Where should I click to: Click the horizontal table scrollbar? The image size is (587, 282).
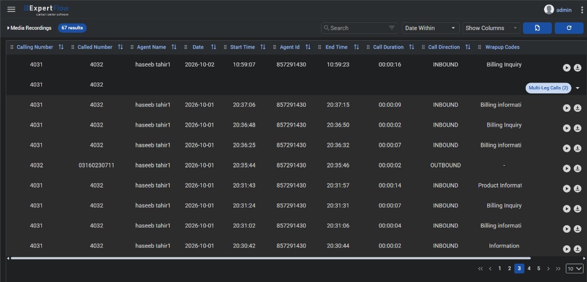point(271,258)
